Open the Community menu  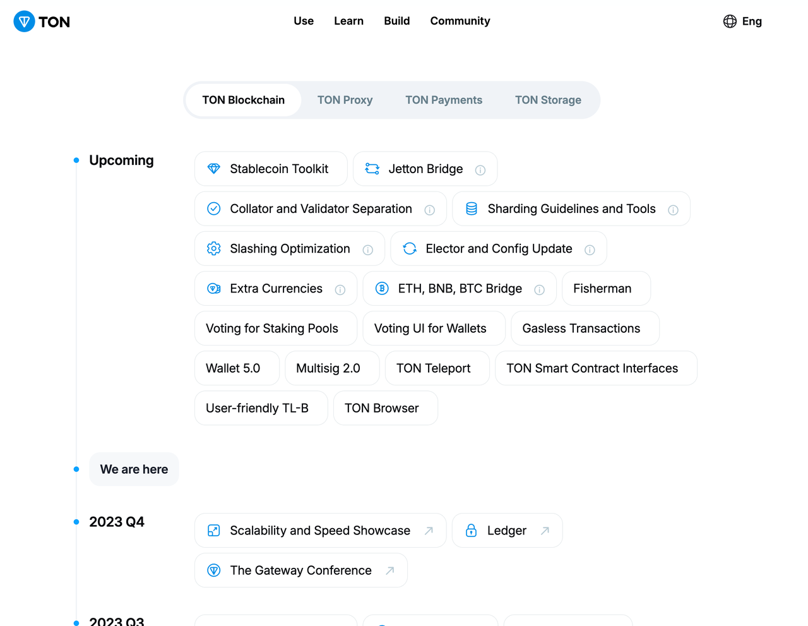pyautogui.click(x=460, y=21)
